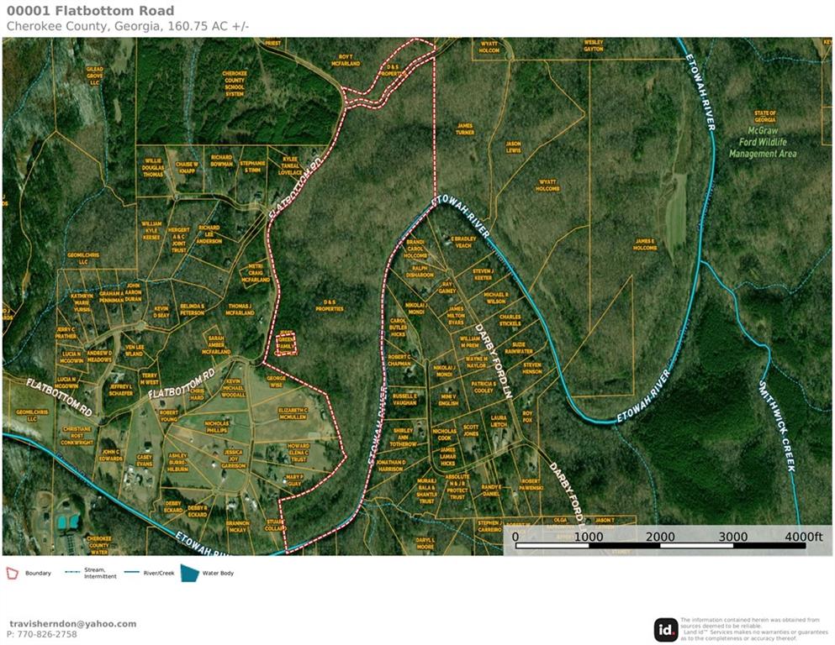Screen dimensions: 835x645
Task: Select the Cherokee County School System parcel
Action: pos(235,83)
